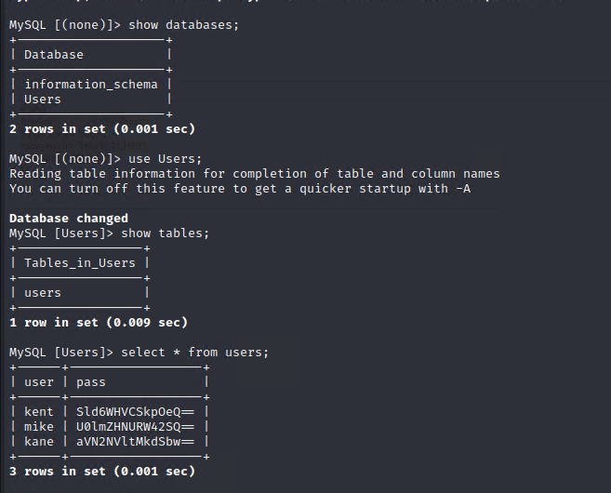Select the lowercase "users" table row
Image resolution: width=611 pixels, height=493 pixels.
pos(43,293)
